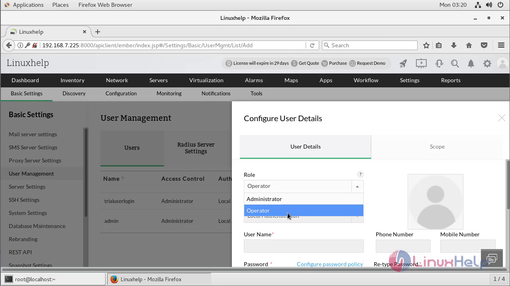Screen dimensions: 510x286
Task: Open the user profile avatar icon
Action: 503,63
